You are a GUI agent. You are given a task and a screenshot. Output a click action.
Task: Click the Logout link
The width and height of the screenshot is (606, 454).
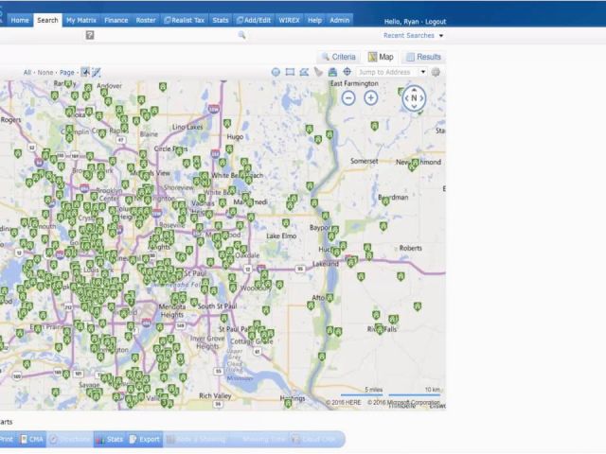(x=436, y=22)
